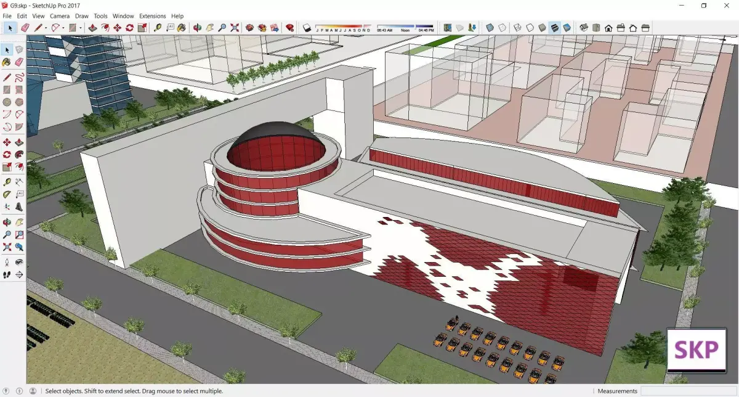The width and height of the screenshot is (739, 397).
Task: Enable Hidden Line face style
Action: coord(529,28)
